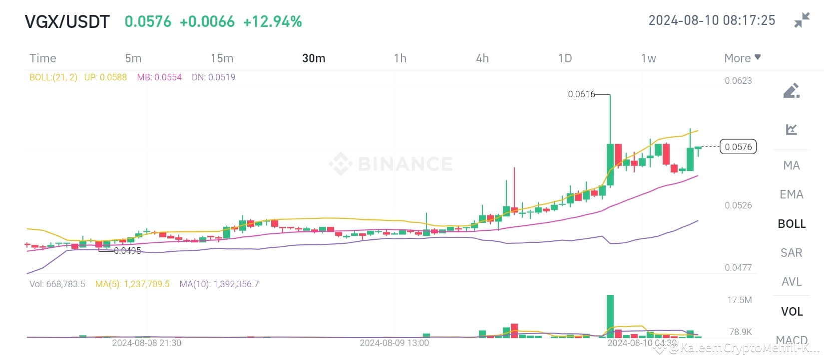Click the current price 0.0576 tag
This screenshot has height=359, width=824.
(x=738, y=147)
